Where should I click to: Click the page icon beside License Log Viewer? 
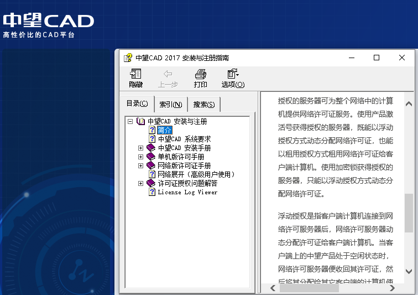152,192
